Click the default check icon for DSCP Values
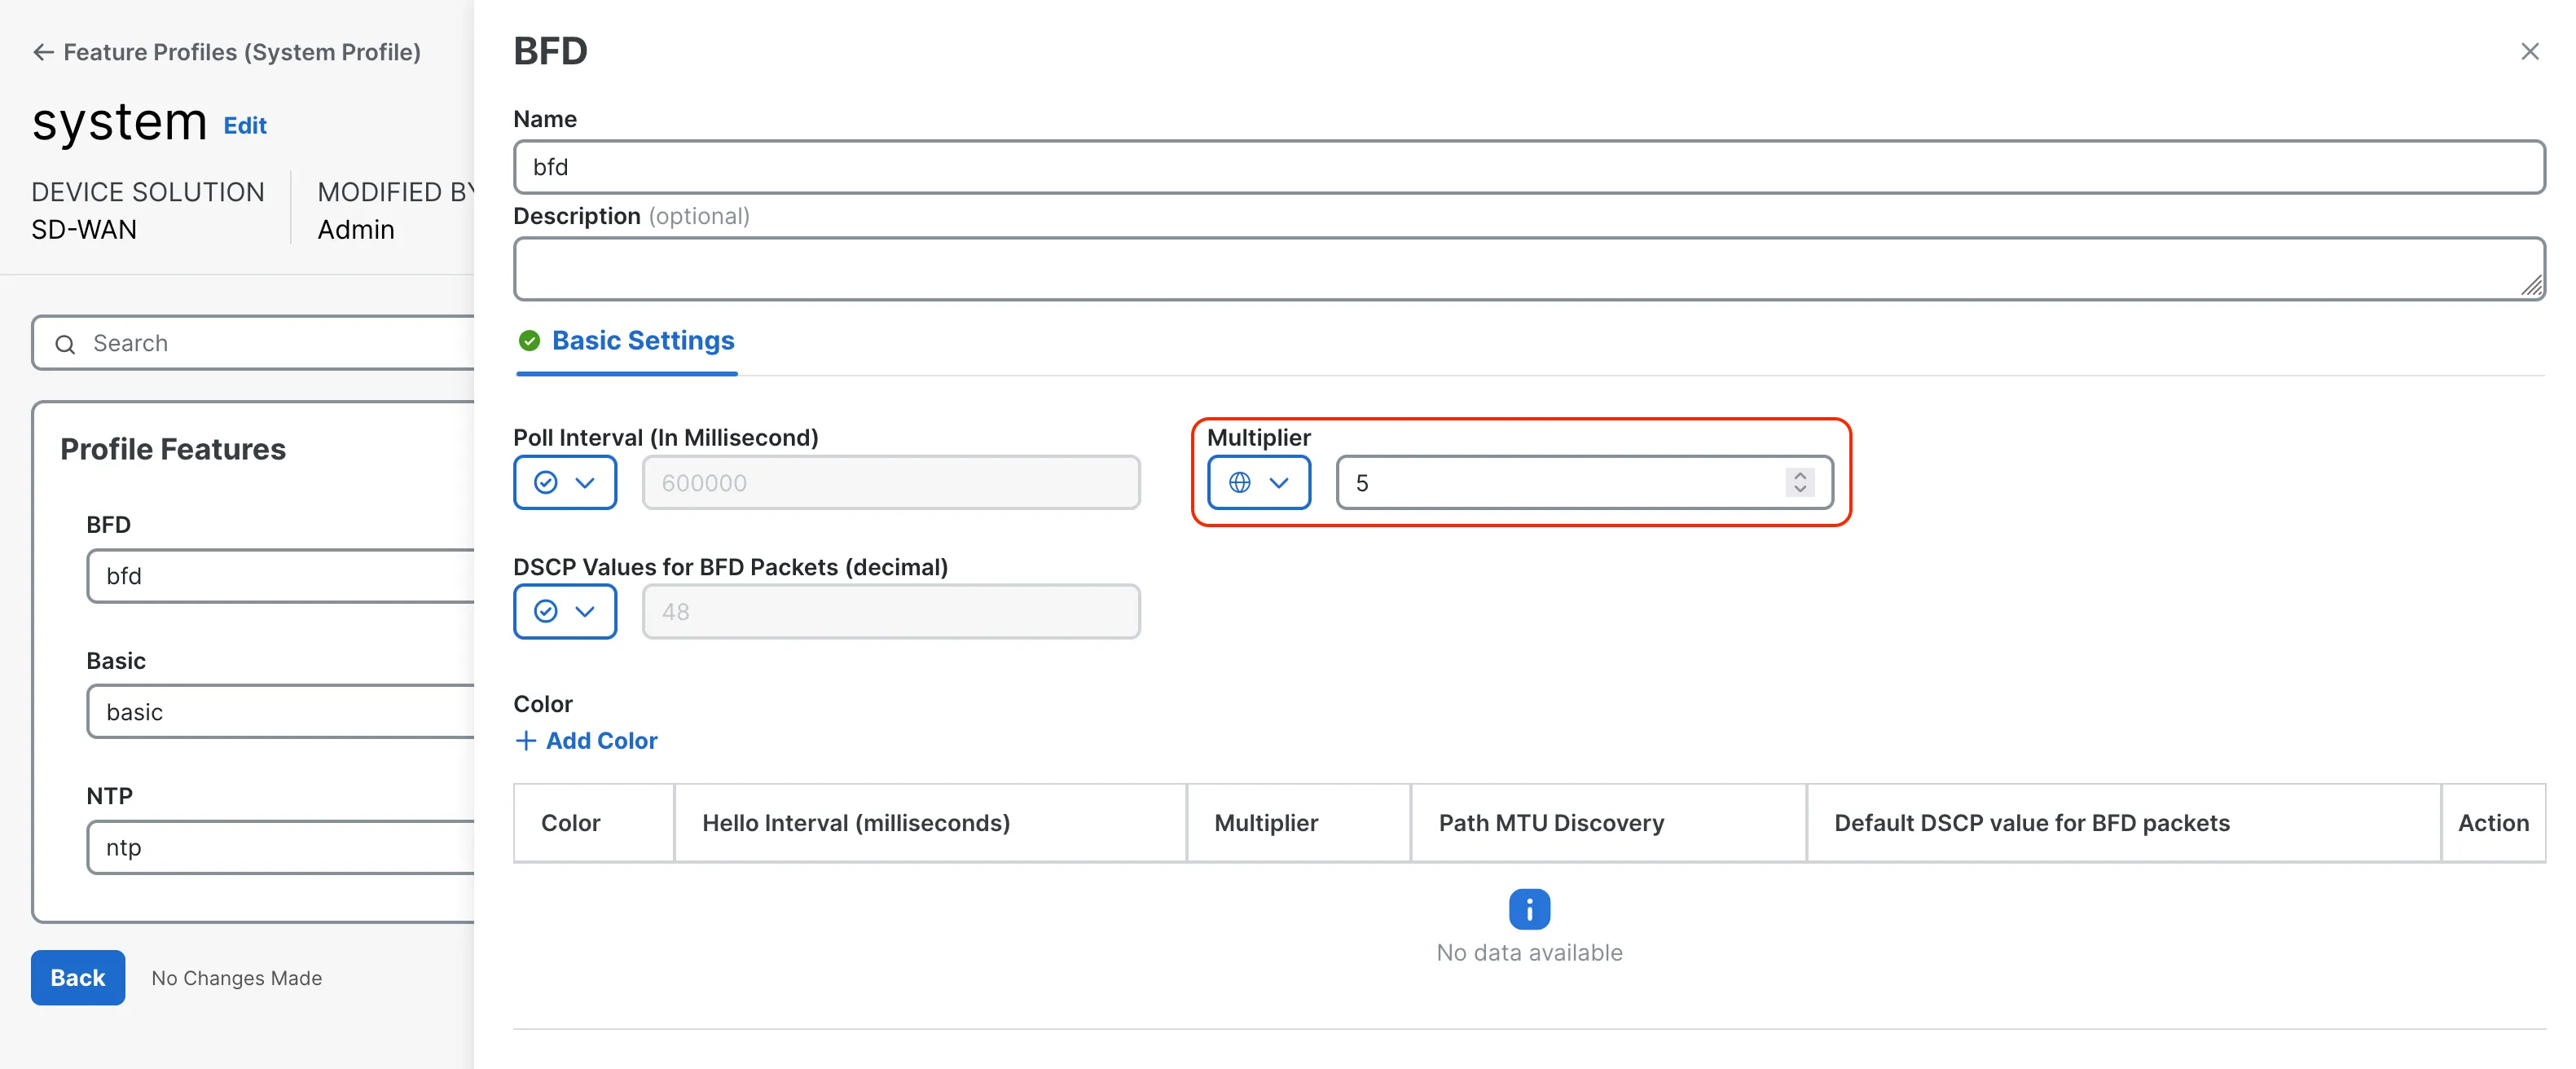Image resolution: width=2576 pixels, height=1069 pixels. pos(545,611)
